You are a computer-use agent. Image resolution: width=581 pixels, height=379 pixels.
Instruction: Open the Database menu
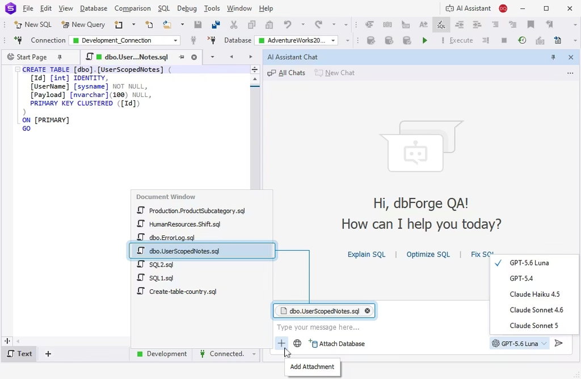[94, 8]
